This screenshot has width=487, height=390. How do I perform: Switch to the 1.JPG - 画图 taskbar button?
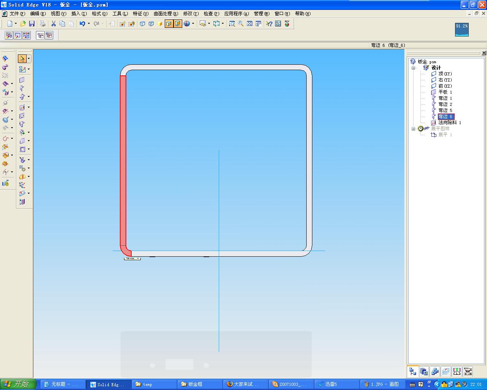click(382, 384)
